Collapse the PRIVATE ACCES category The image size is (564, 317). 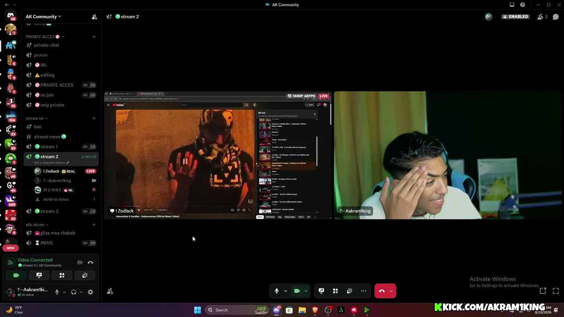click(x=45, y=37)
